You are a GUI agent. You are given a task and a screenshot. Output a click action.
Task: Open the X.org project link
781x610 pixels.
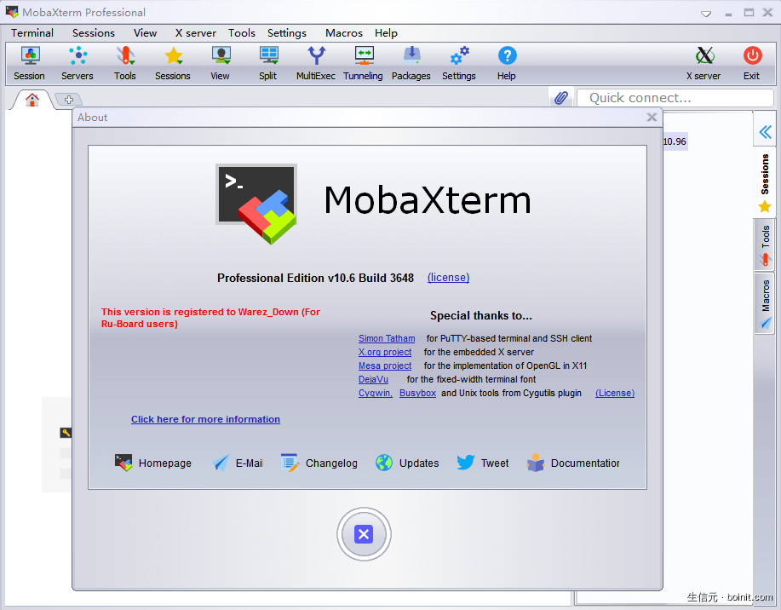pyautogui.click(x=385, y=352)
